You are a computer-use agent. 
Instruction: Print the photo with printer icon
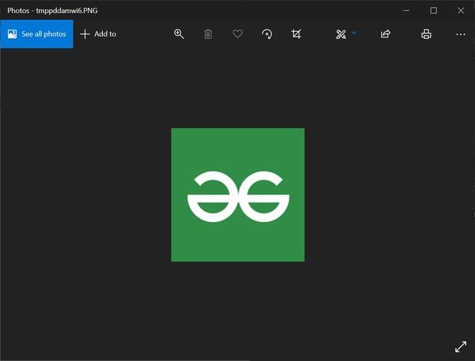point(426,34)
